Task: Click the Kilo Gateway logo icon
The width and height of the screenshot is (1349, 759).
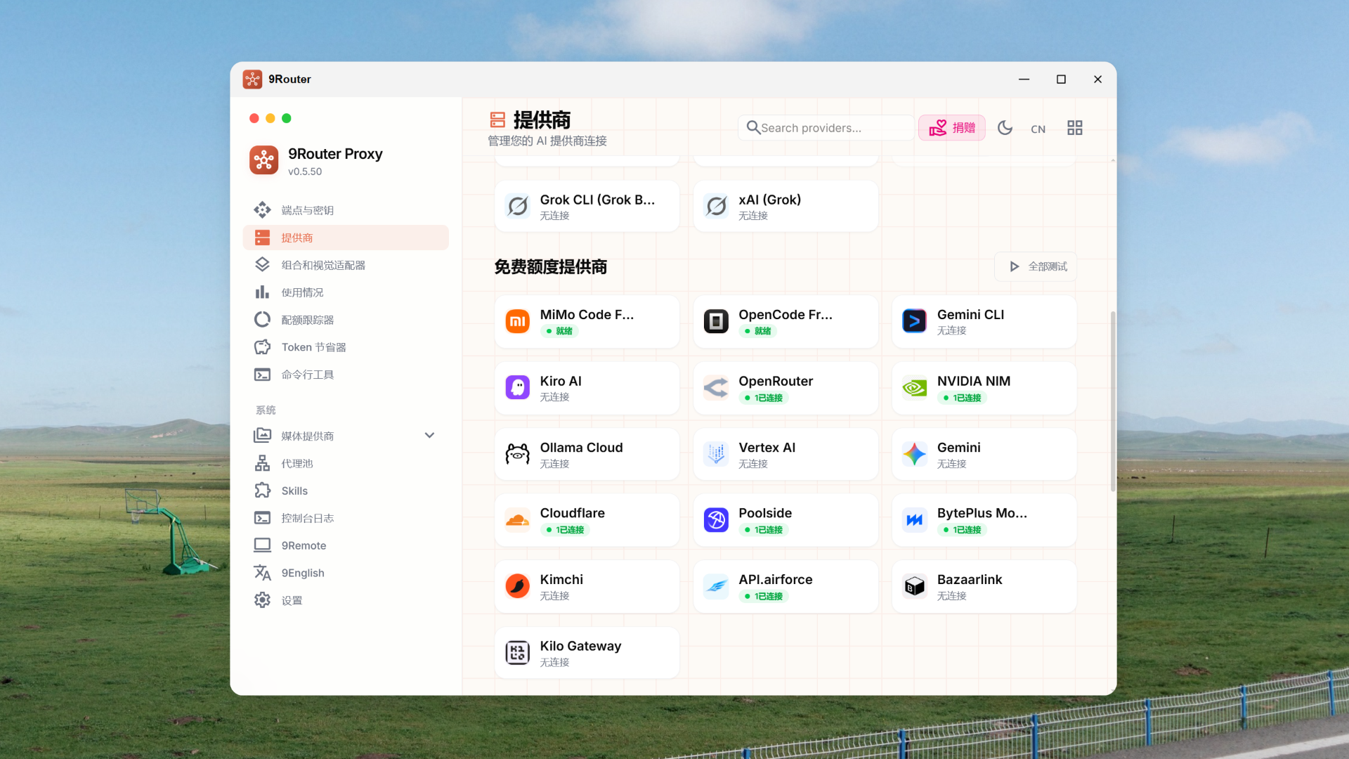Action: pyautogui.click(x=518, y=654)
